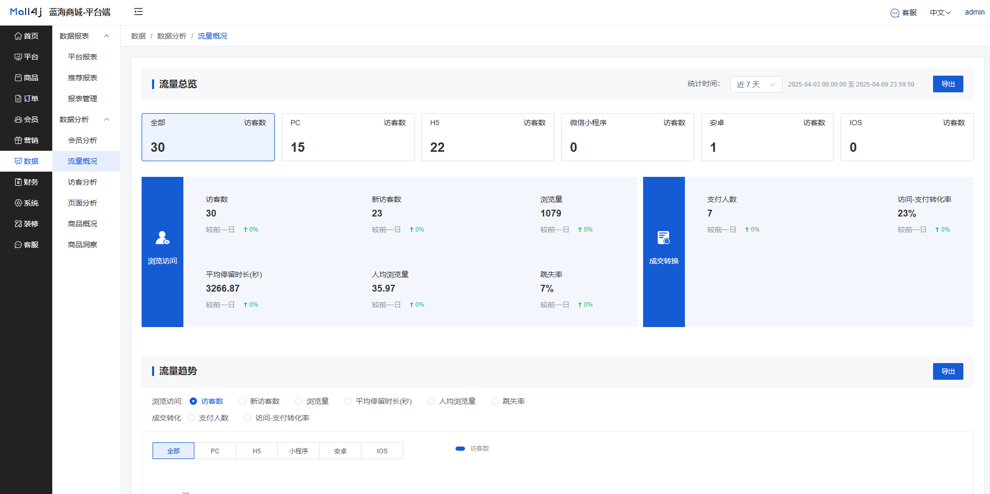Open 访客分析 in the submenu
Image resolution: width=990 pixels, height=494 pixels.
[86, 182]
